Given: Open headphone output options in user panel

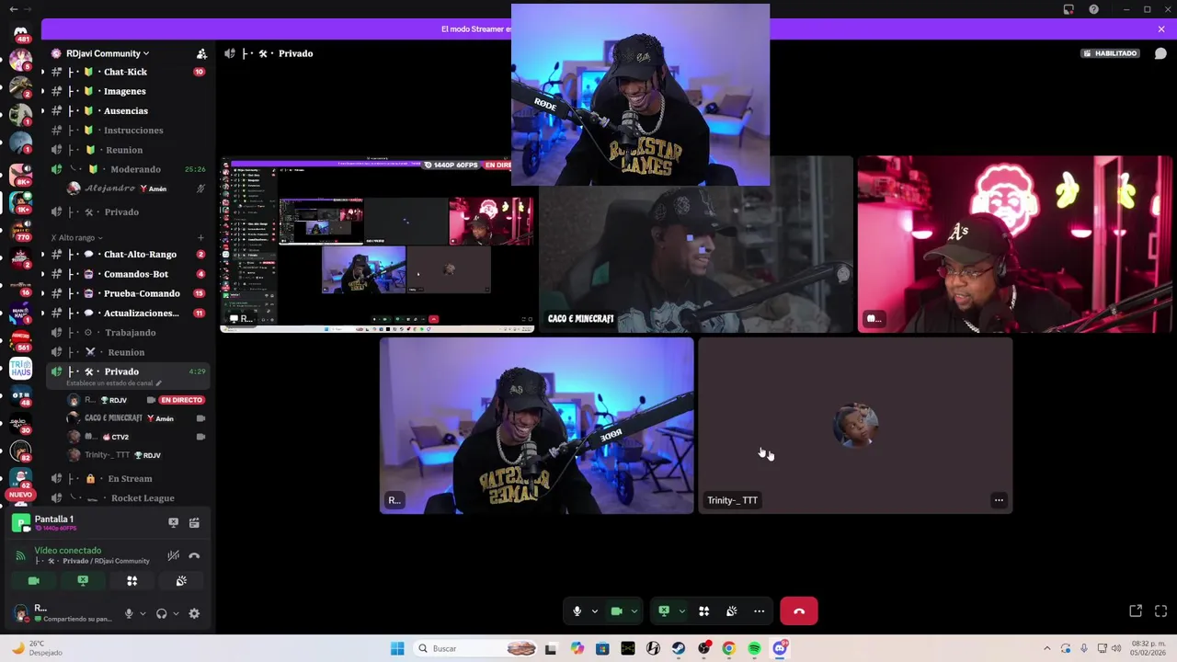Looking at the screenshot, I should tap(175, 613).
